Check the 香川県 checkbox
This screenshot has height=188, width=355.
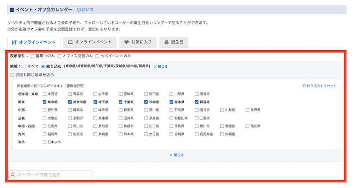(196, 126)
